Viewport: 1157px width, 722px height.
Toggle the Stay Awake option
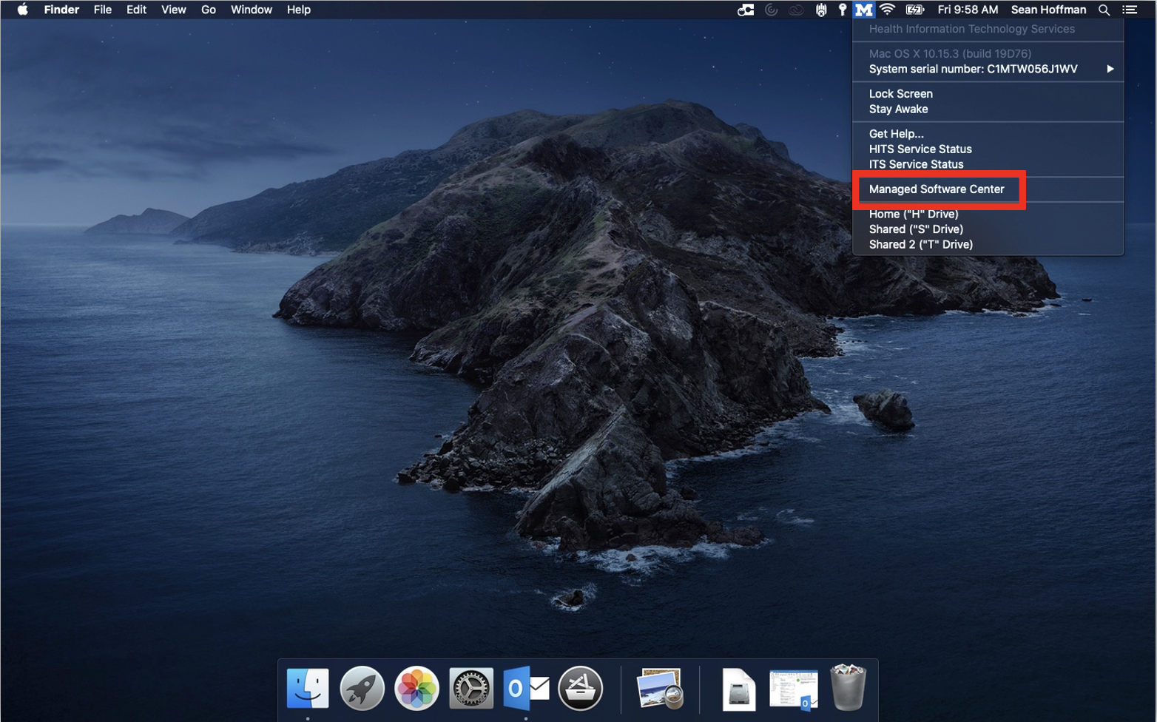click(x=898, y=109)
